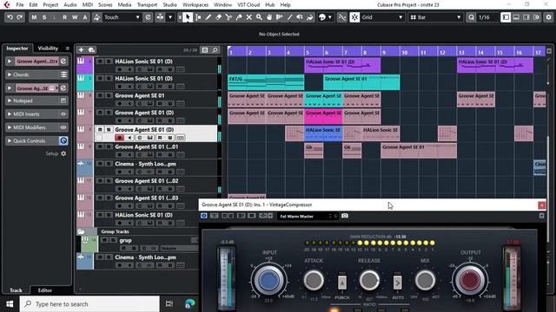Select the grup group track
Viewport: 556px width, 312px height.
pos(125,240)
